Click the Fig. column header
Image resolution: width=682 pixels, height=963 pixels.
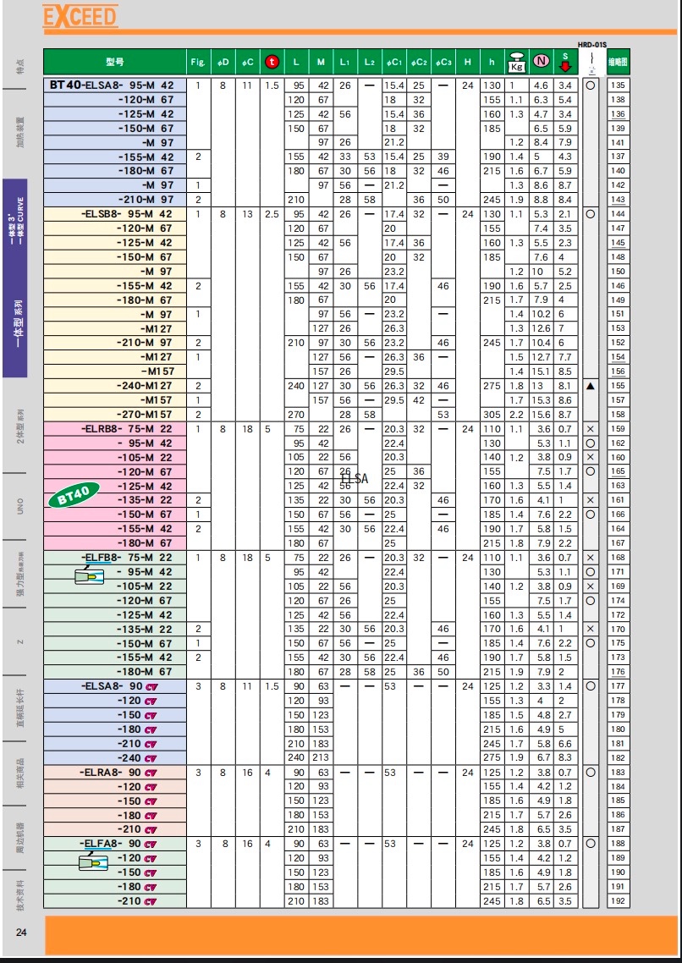198,62
